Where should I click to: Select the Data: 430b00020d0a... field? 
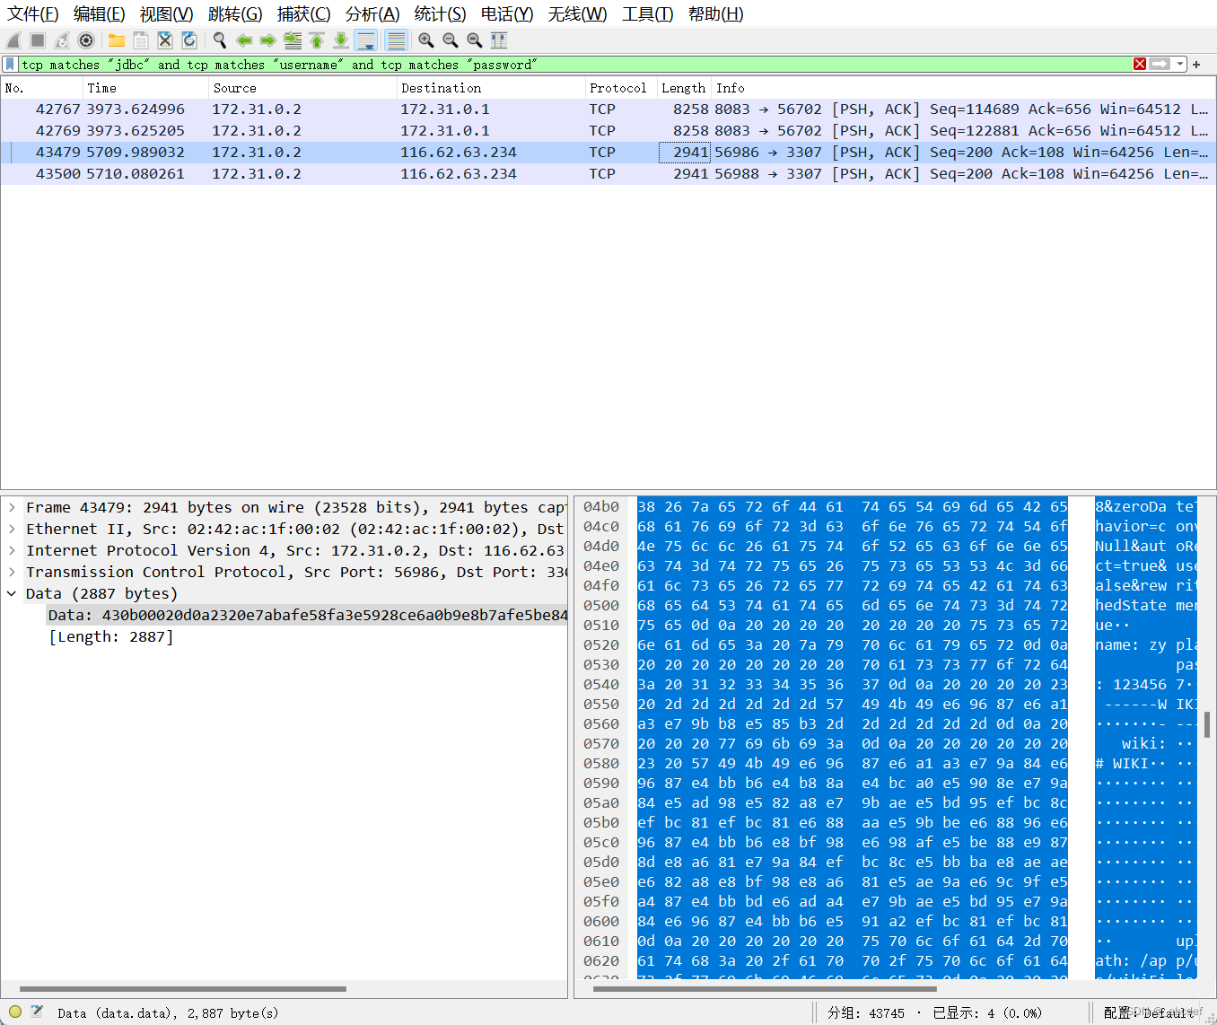pos(307,616)
